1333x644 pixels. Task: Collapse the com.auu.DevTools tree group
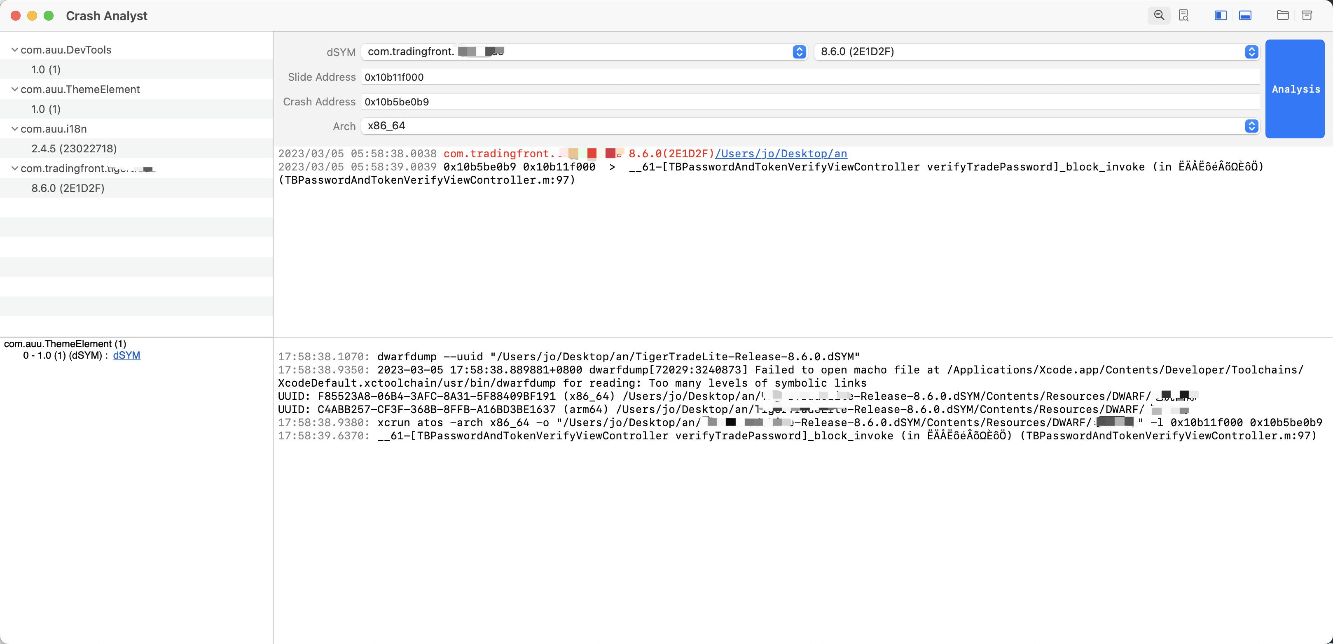pyautogui.click(x=14, y=50)
